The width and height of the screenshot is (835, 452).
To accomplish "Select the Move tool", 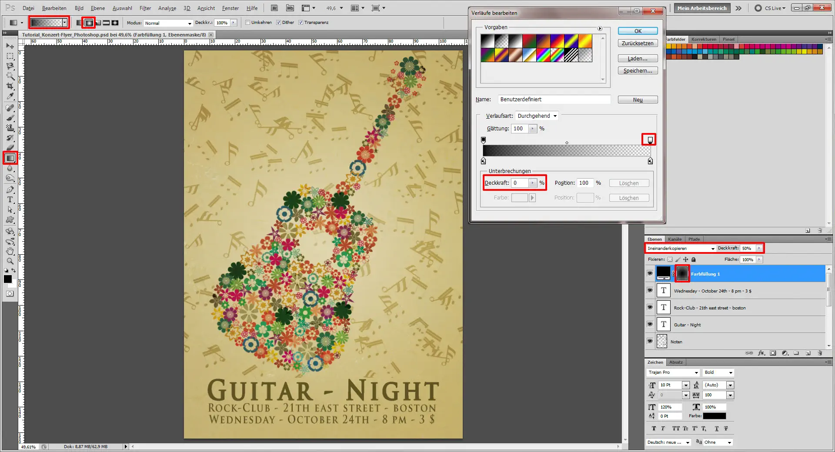I will pyautogui.click(x=10, y=46).
